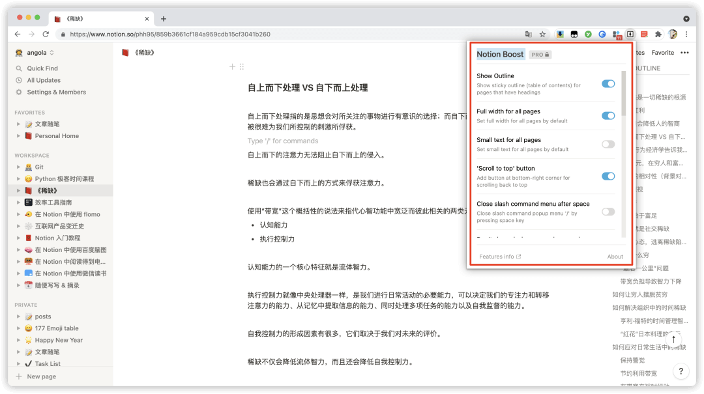704x394 pixels.
Task: Open 互联网产品变迁史 page
Action: point(60,226)
